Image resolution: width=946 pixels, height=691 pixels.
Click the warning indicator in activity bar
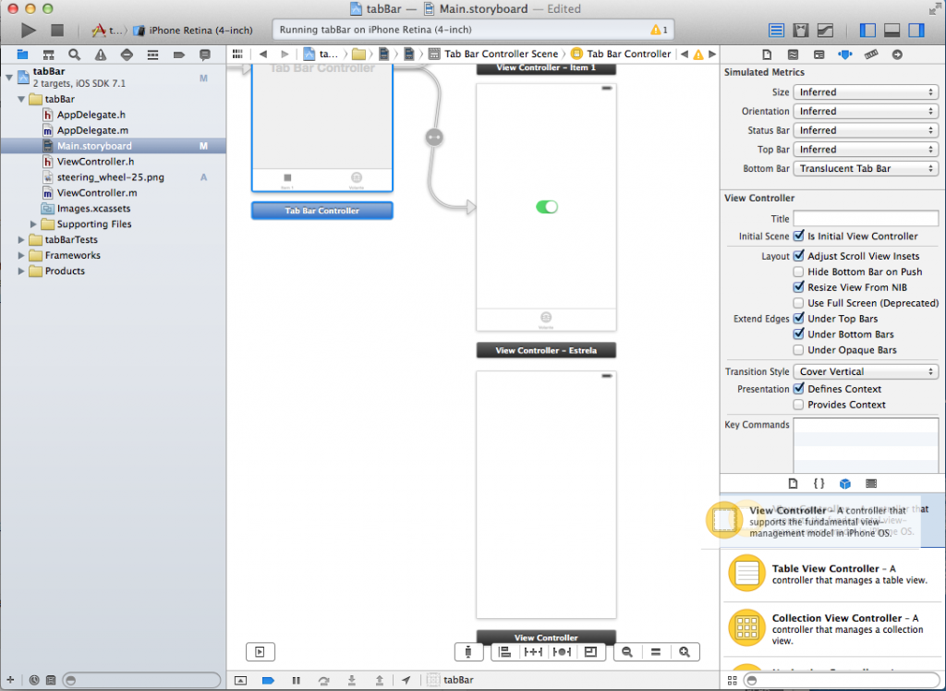[x=659, y=30]
